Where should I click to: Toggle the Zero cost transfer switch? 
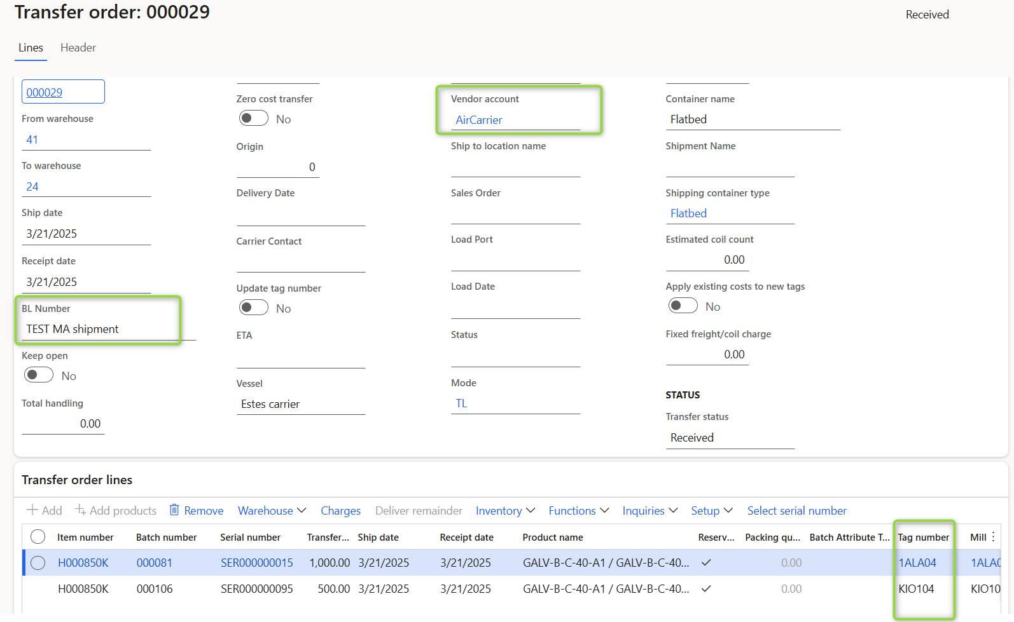click(253, 119)
